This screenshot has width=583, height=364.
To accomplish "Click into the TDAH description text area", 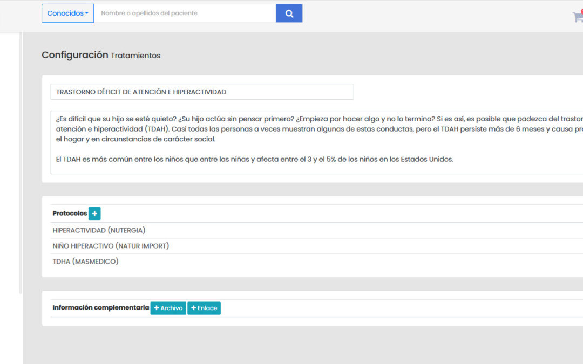I will (x=317, y=142).
